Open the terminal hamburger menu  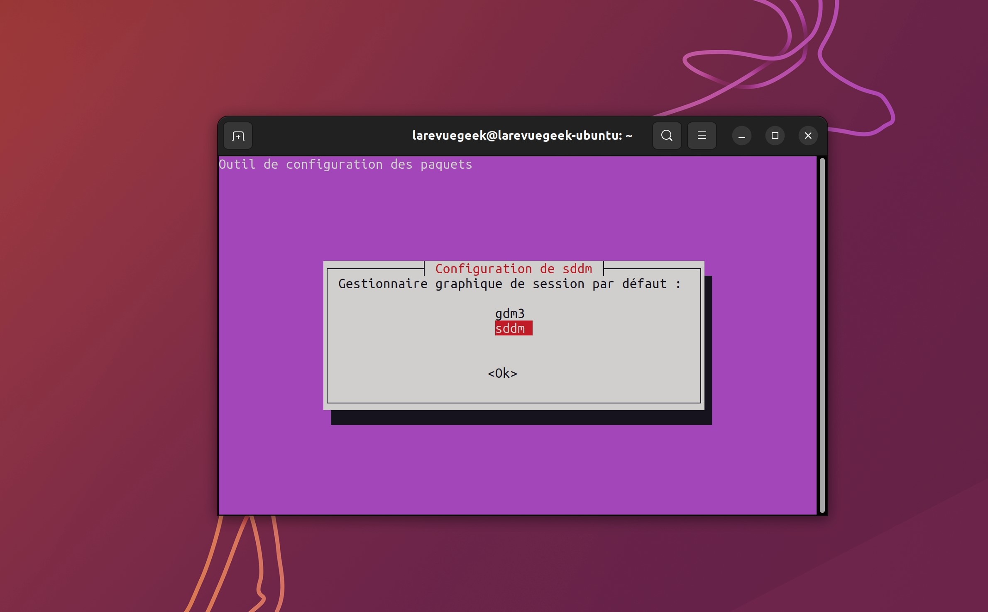tap(702, 136)
